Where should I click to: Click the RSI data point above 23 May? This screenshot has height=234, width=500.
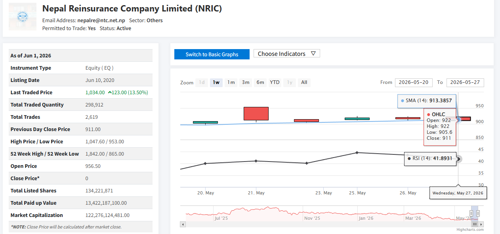(306, 163)
